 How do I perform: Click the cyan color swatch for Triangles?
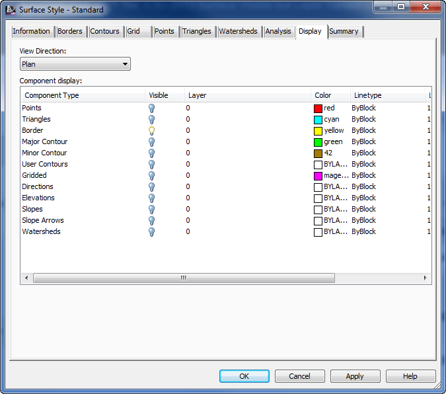(x=318, y=120)
